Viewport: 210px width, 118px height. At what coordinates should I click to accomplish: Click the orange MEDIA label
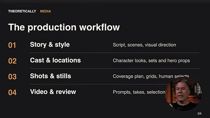pyautogui.click(x=46, y=11)
